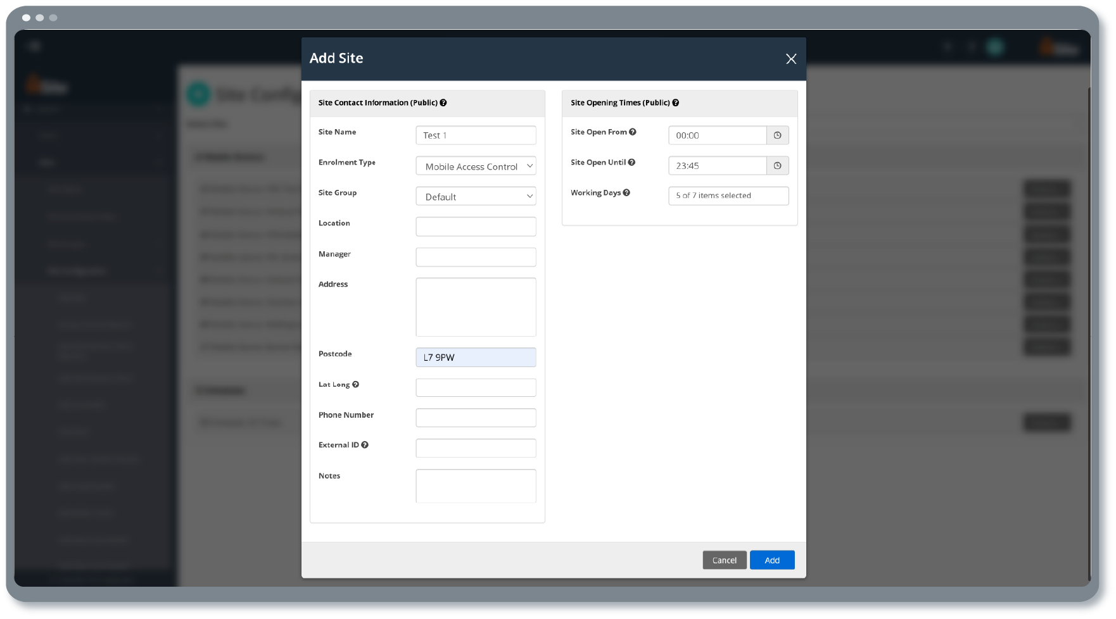Click the sidebar toggle icon in top-left corner
The image size is (1116, 619).
34,46
